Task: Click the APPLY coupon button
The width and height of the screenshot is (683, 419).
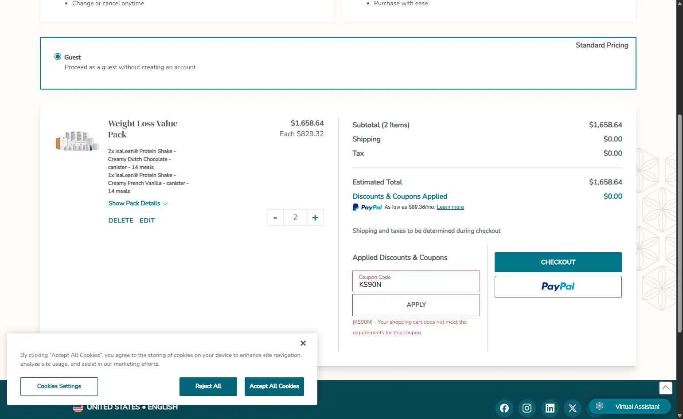Action: pos(416,305)
